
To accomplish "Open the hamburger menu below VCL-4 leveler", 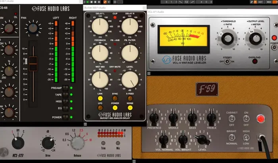I will [x=149, y=74].
